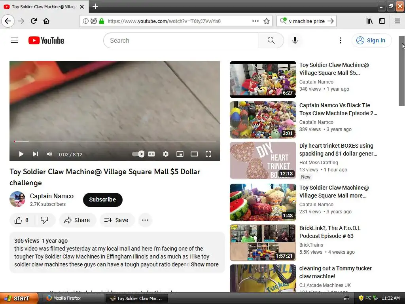Open page actions three-dot menu in address bar
Viewport: 405px width, 304px height.
255,21
